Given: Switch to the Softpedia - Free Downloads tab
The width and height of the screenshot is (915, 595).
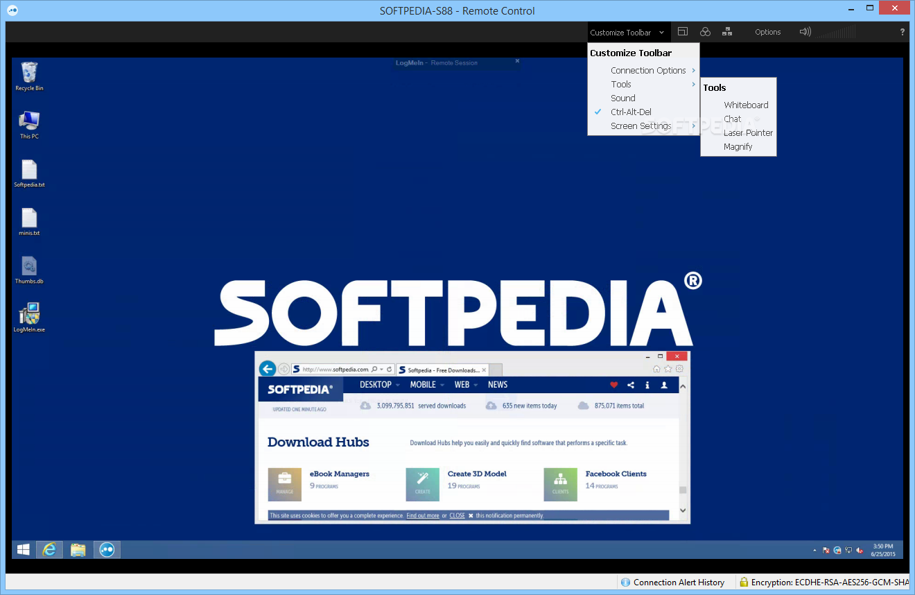Looking at the screenshot, I should (x=442, y=370).
